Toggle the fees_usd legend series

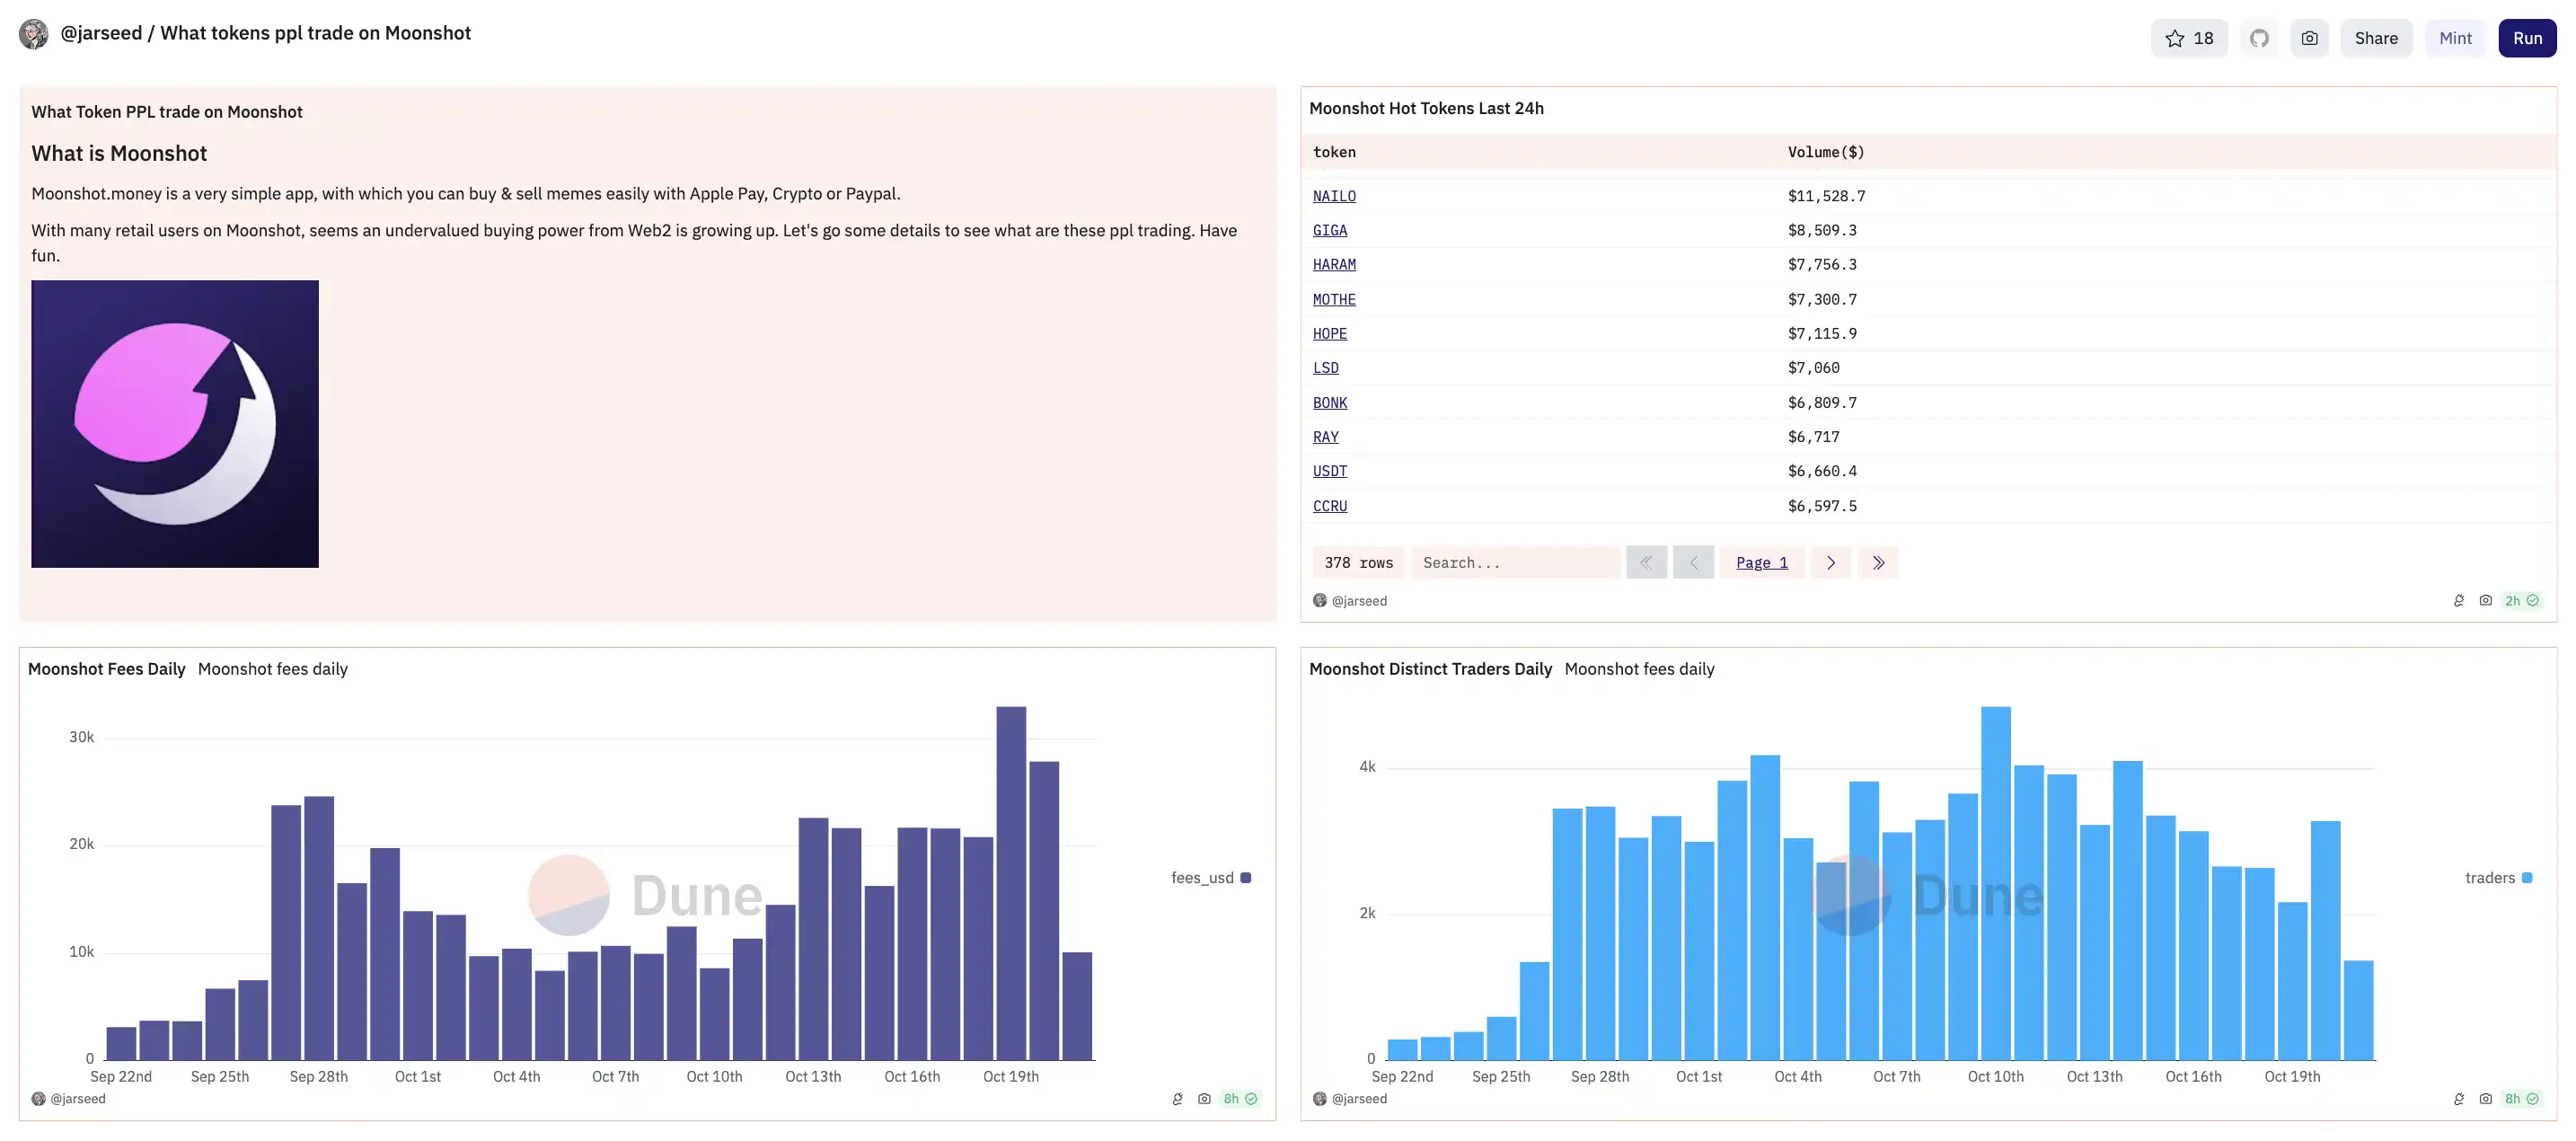(1210, 878)
